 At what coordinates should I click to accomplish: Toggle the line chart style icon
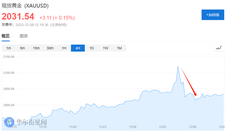(219, 48)
